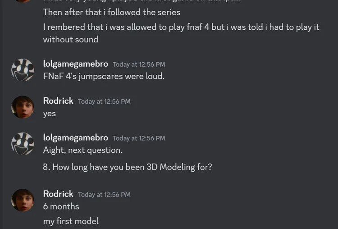
Task: Click the timestamp on Rodrick's "yes" message
Action: [x=104, y=101]
